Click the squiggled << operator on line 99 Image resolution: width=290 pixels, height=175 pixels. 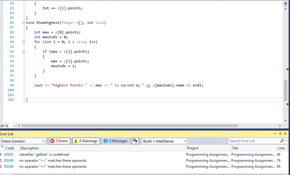tap(148, 86)
